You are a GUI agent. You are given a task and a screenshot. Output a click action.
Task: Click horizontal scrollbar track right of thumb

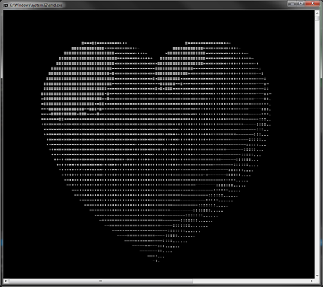pos(251,281)
